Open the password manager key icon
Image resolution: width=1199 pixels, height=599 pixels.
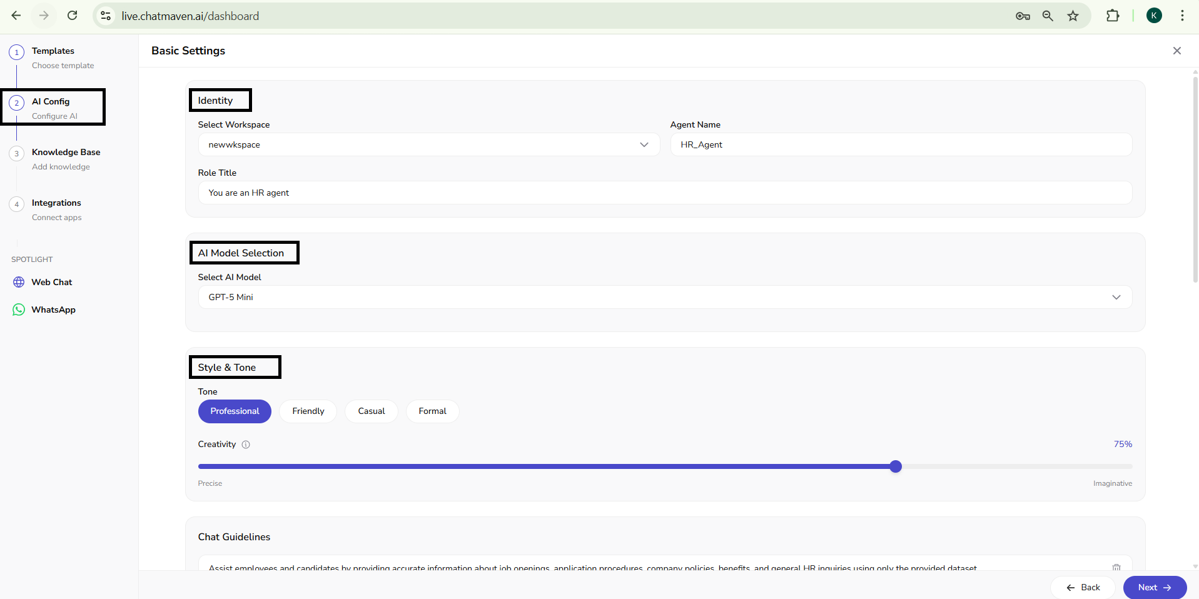1023,16
